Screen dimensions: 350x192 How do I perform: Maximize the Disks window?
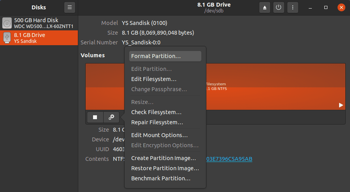(x=326, y=7)
